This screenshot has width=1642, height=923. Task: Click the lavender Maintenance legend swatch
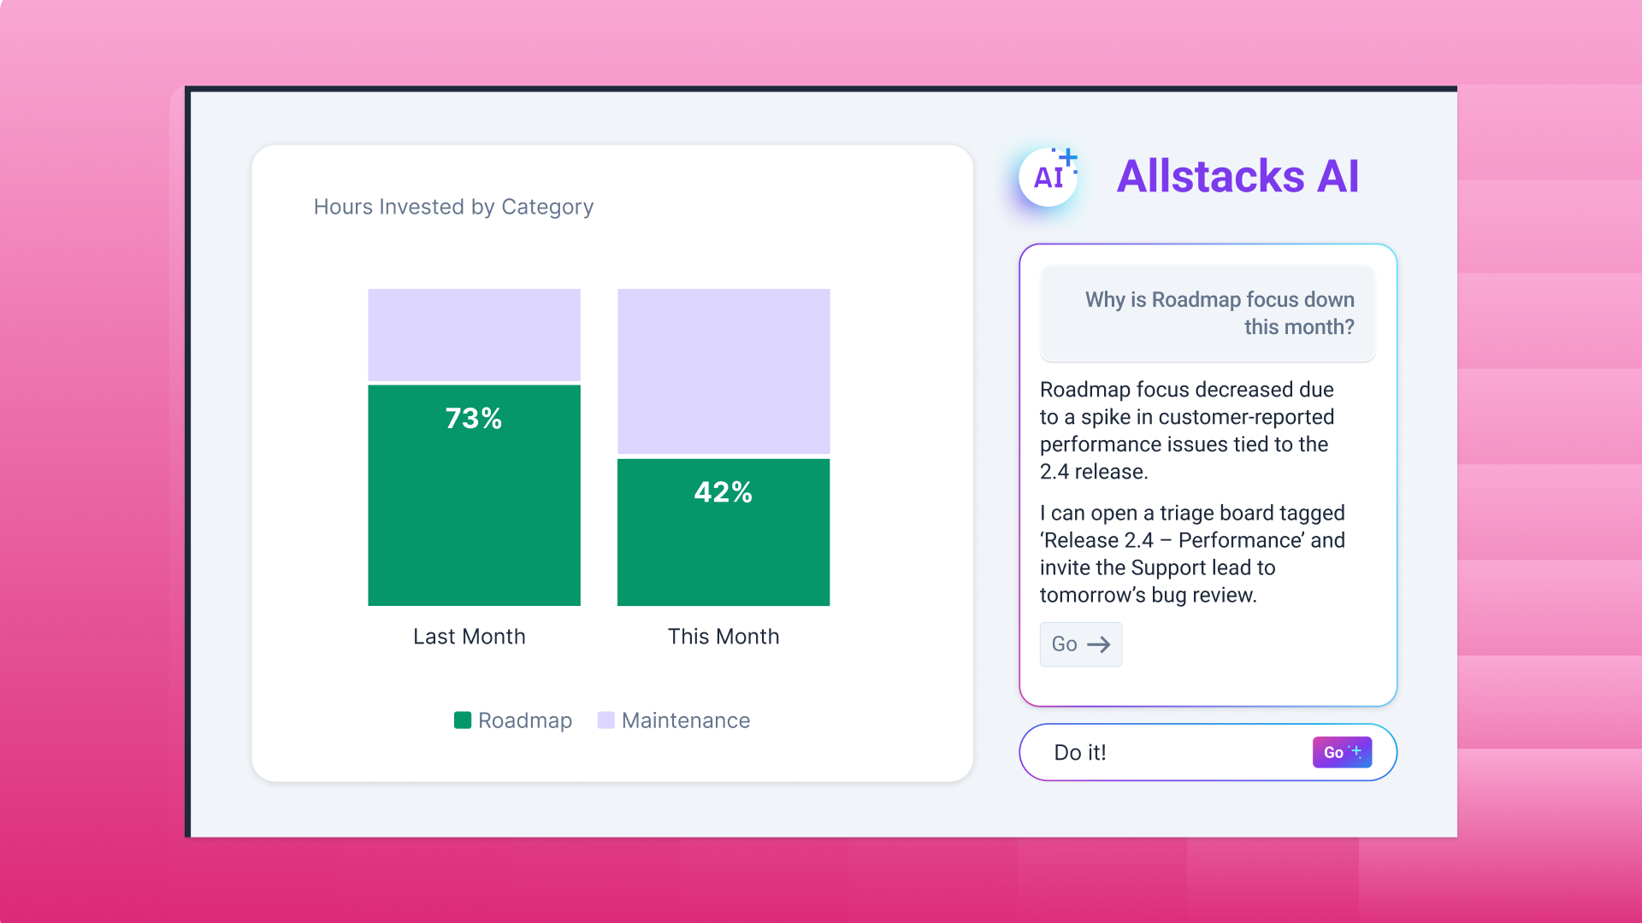click(605, 720)
